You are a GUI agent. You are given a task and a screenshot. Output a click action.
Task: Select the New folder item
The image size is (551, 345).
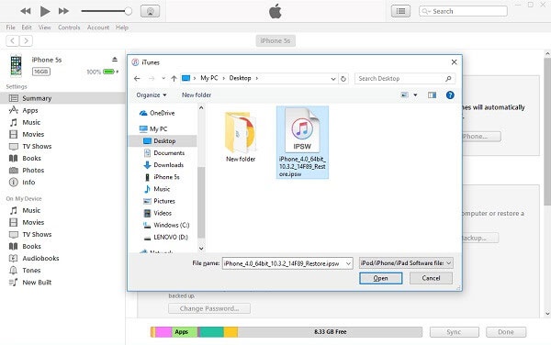[241, 137]
